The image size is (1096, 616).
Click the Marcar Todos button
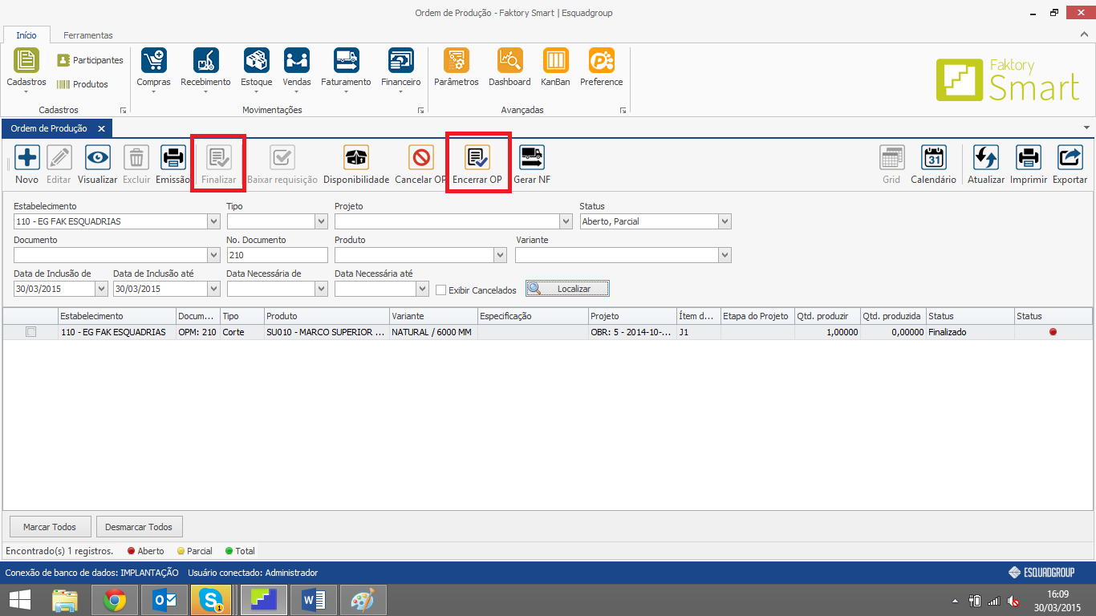click(50, 527)
